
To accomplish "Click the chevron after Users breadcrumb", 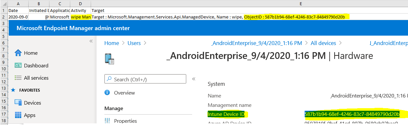I will 145,43.
